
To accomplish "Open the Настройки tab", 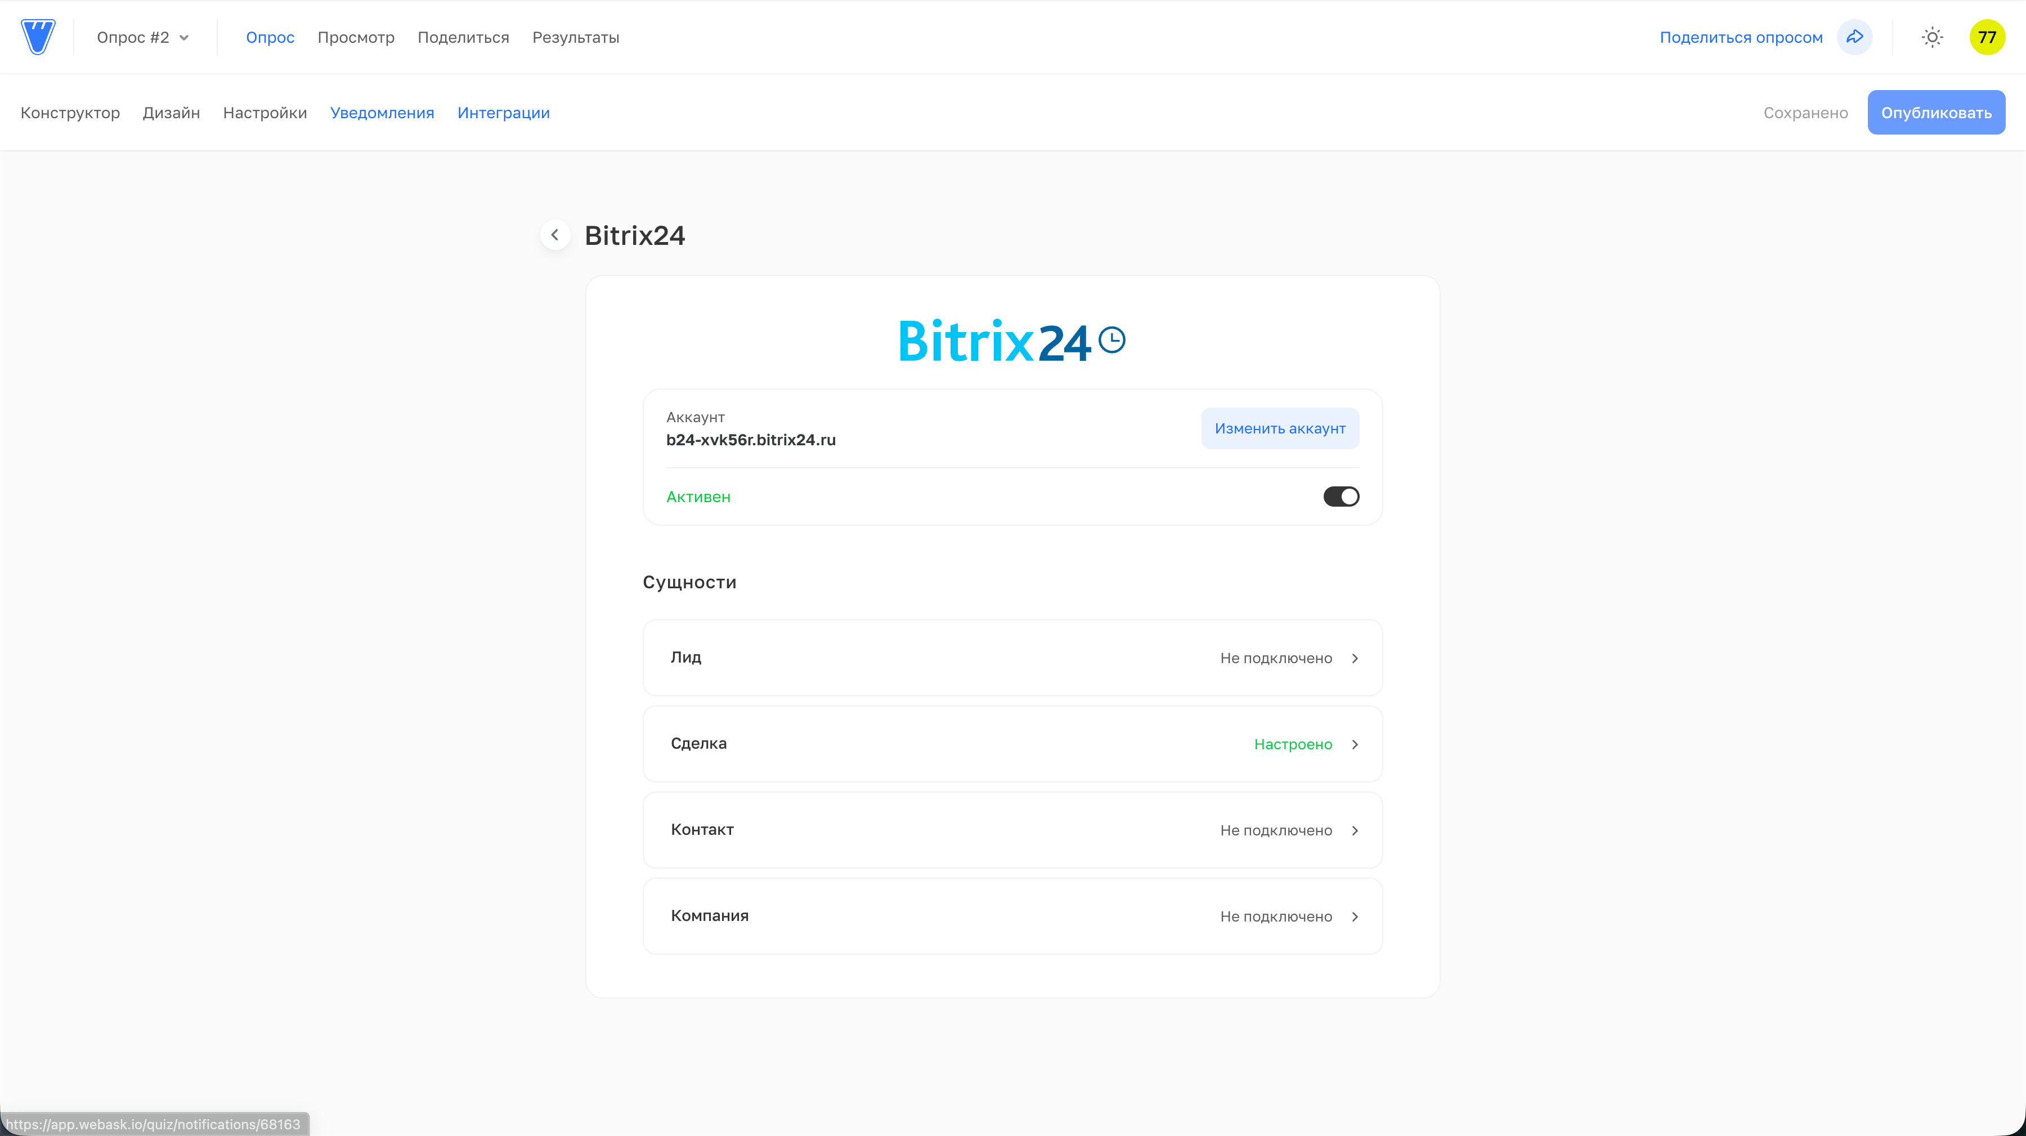I will coord(265,113).
